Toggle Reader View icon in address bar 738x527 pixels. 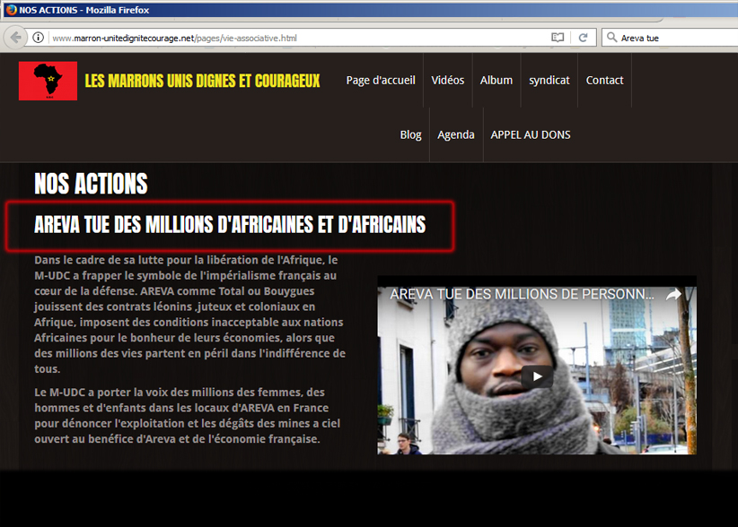coord(558,38)
